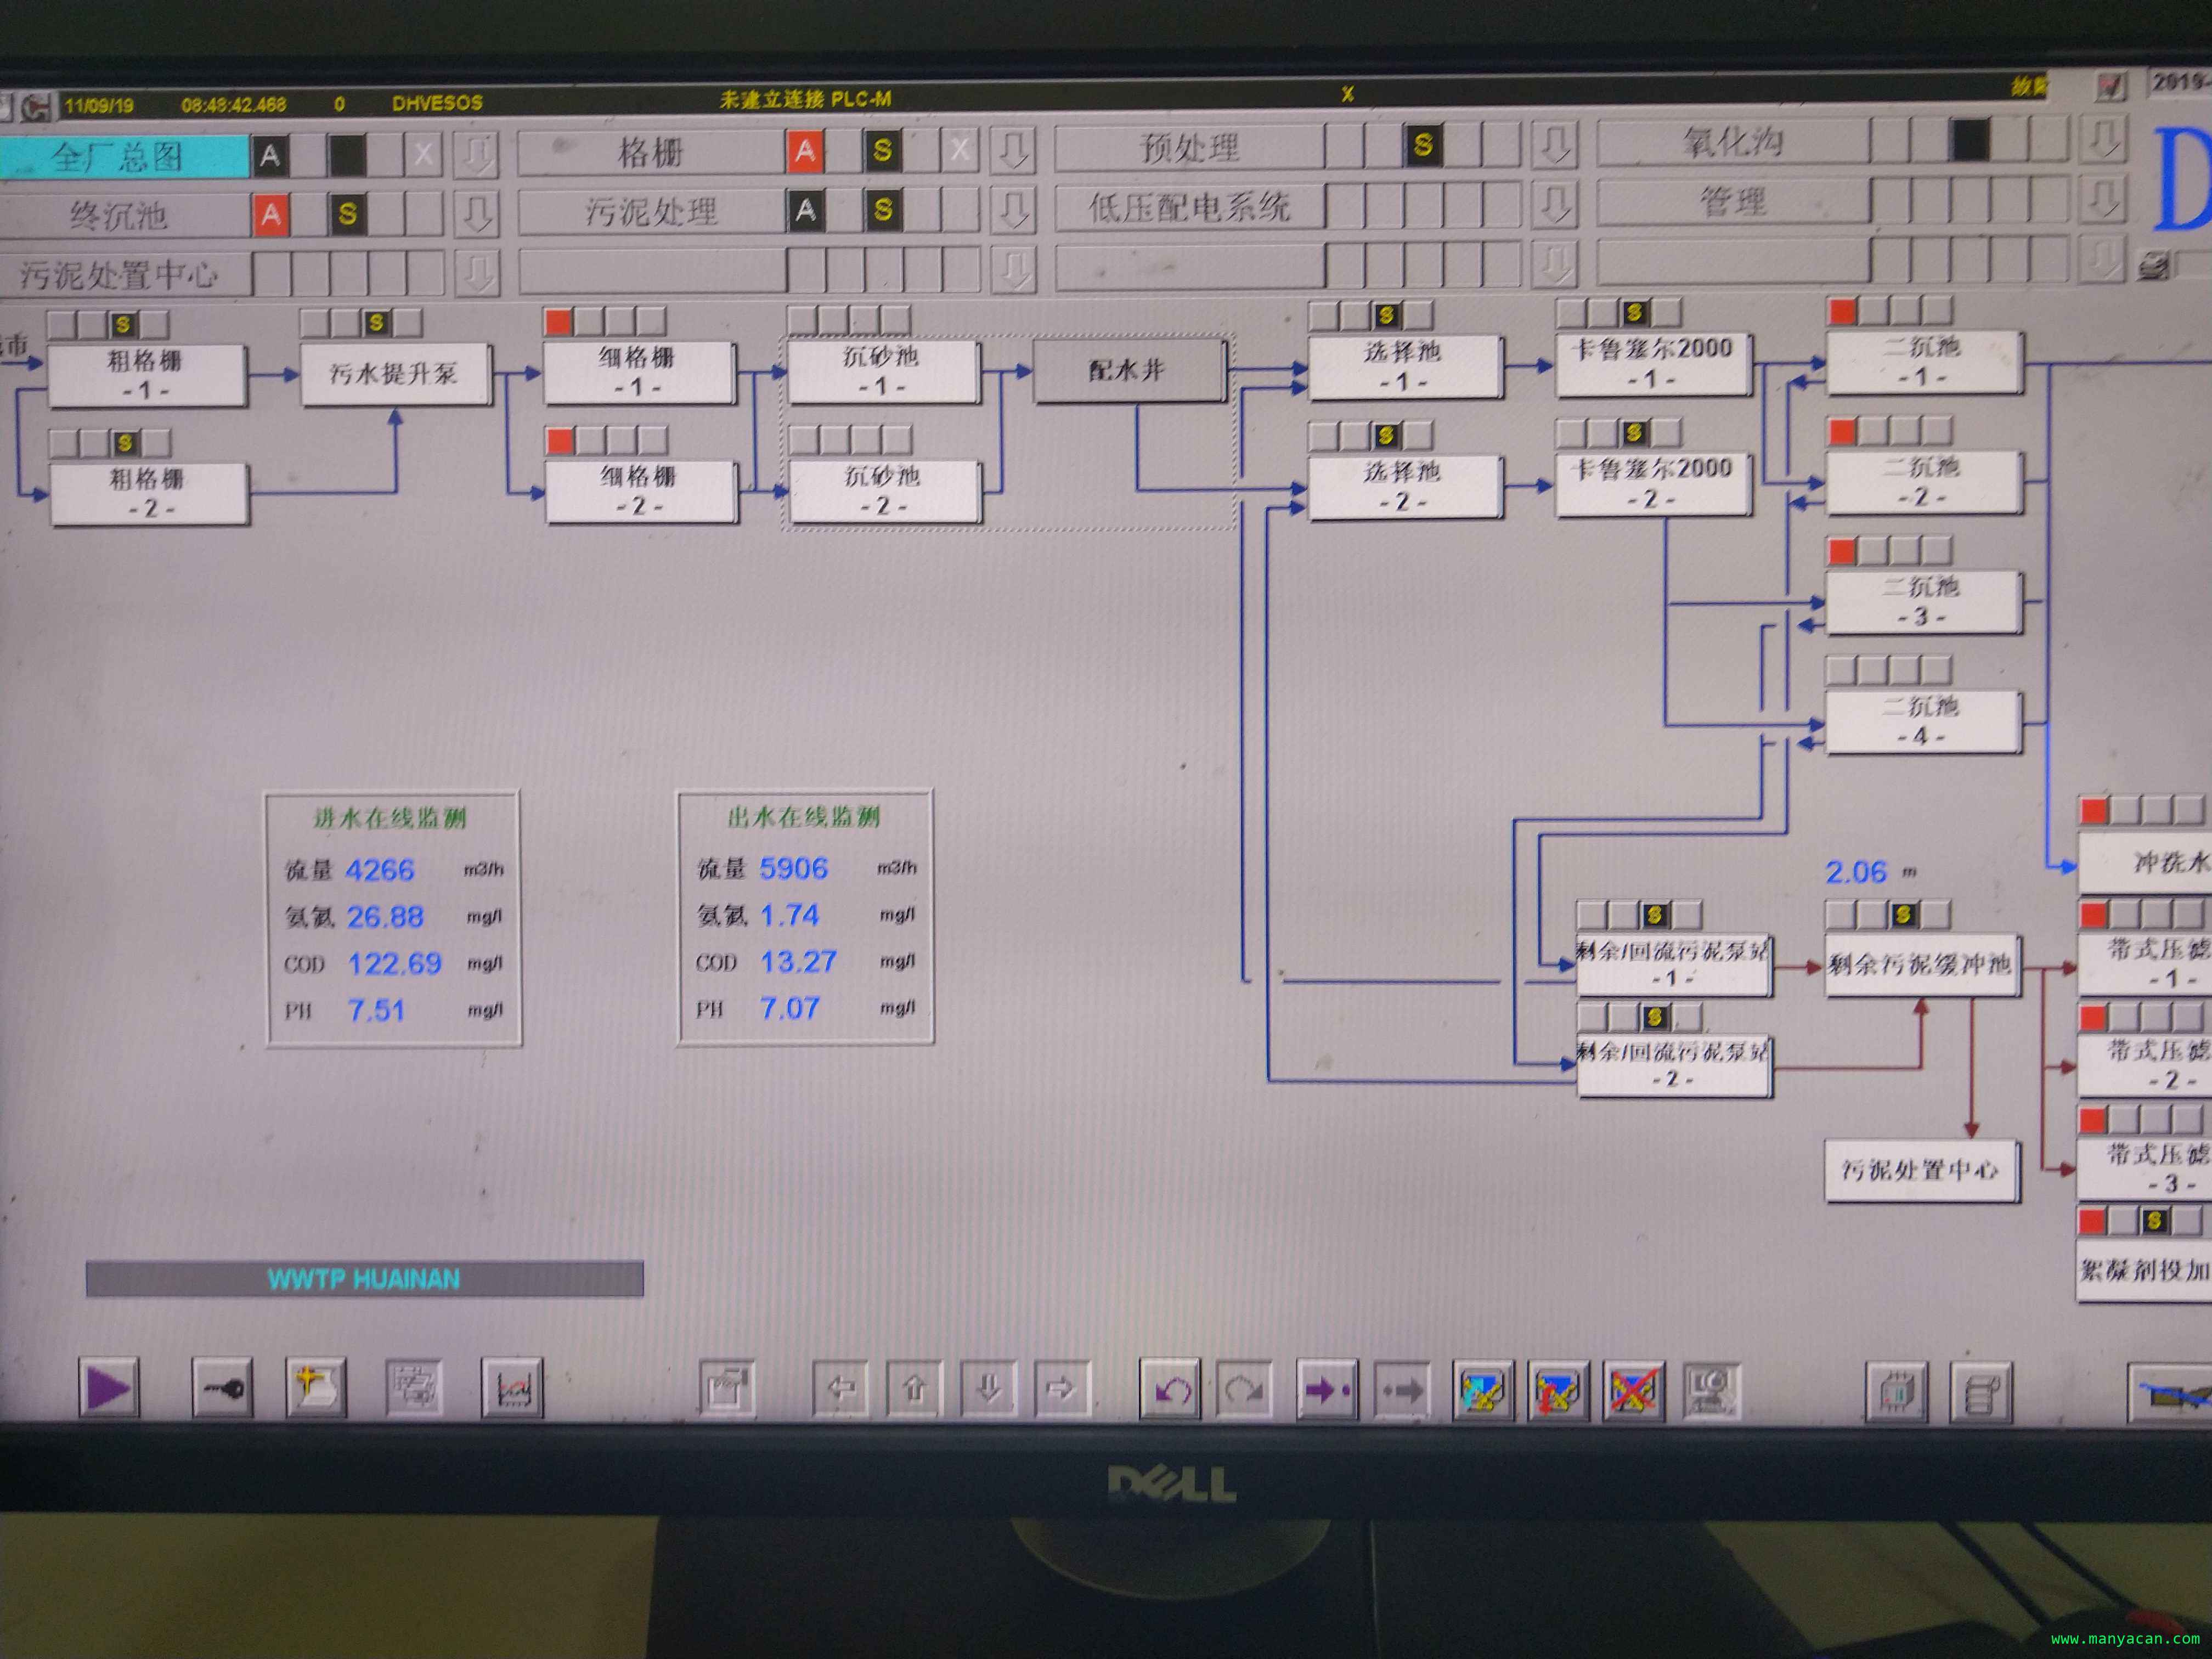The image size is (2212, 1659).
Task: Click the chip processor icon in toolbar
Action: [x=1896, y=1392]
